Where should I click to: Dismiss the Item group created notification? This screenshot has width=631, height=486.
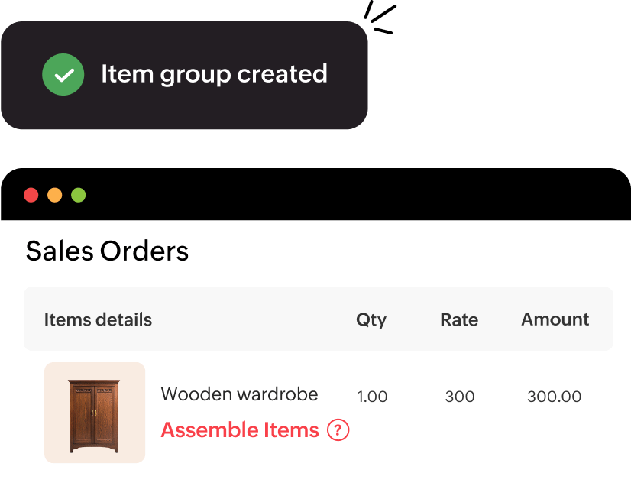pyautogui.click(x=185, y=74)
